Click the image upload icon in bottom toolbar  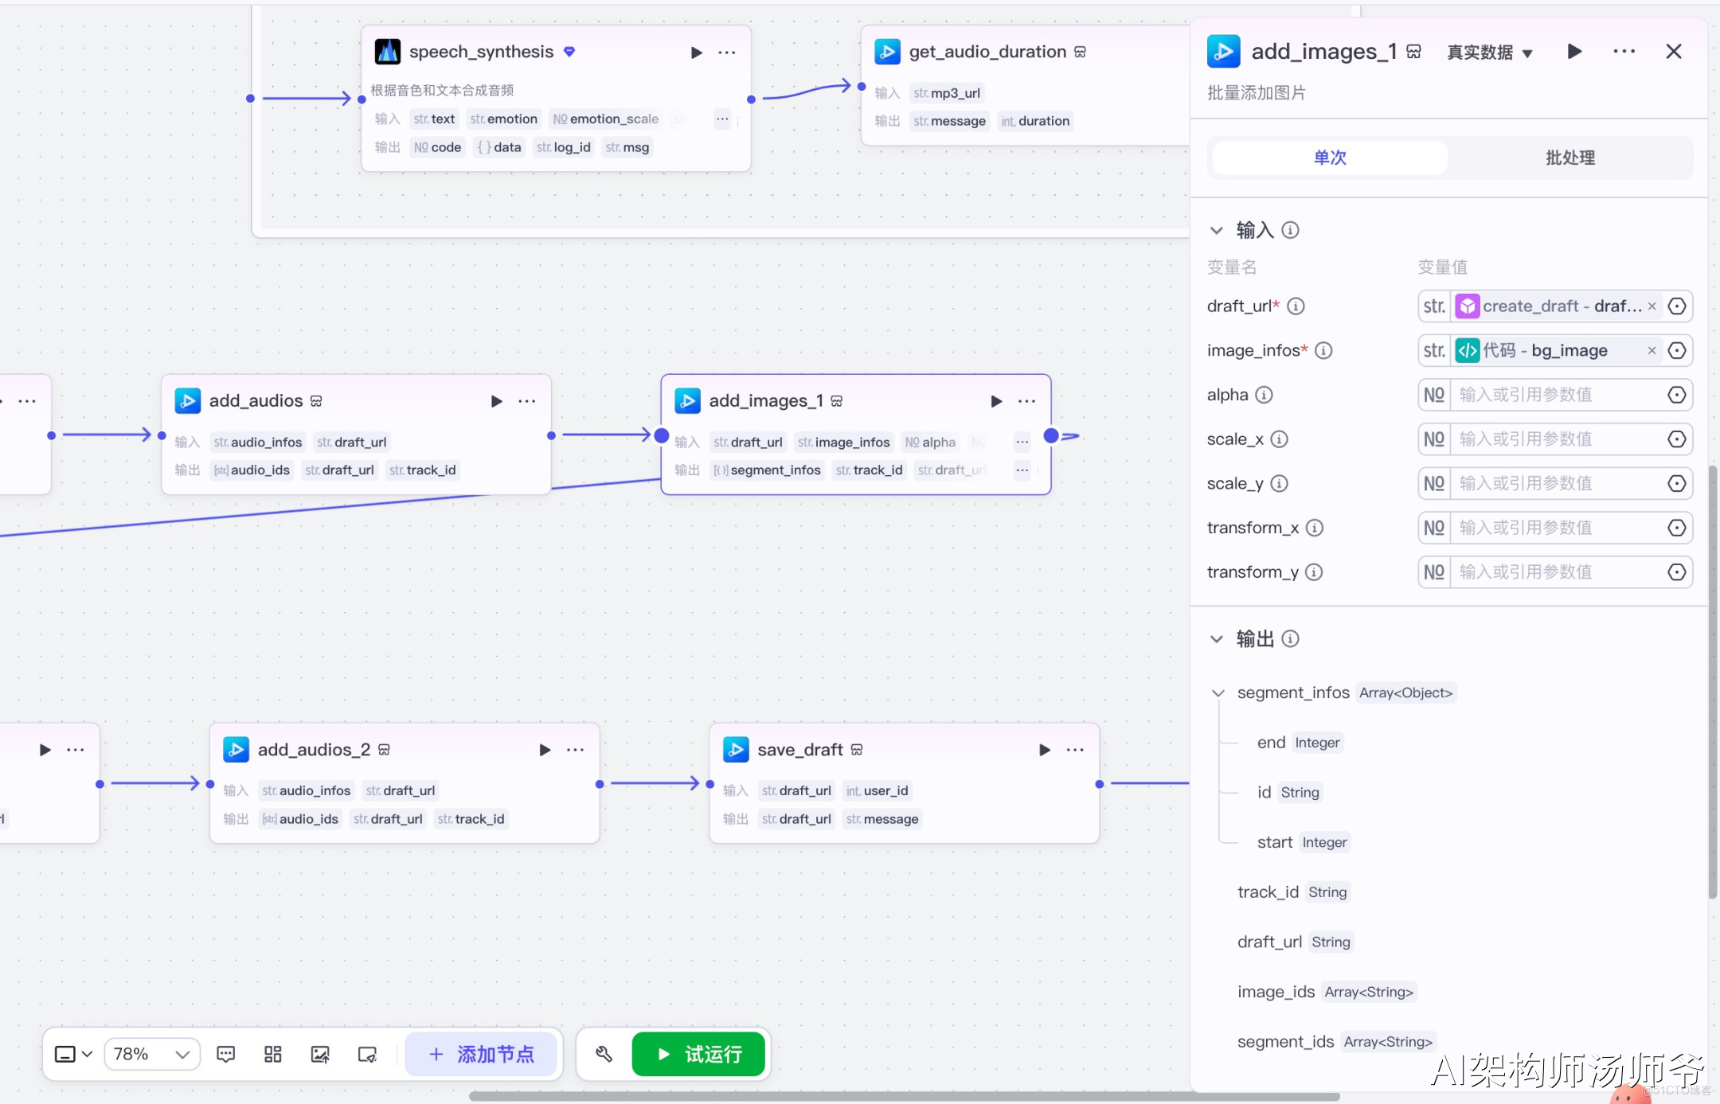tap(320, 1055)
